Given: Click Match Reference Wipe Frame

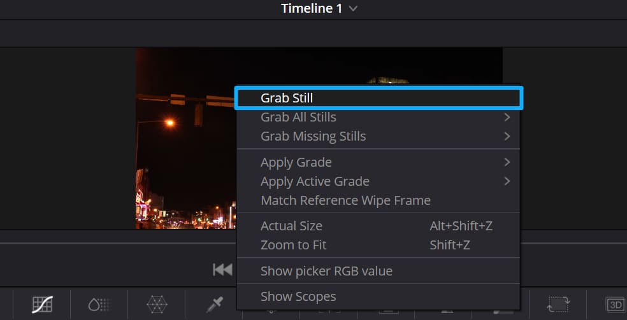Looking at the screenshot, I should coord(378,200).
